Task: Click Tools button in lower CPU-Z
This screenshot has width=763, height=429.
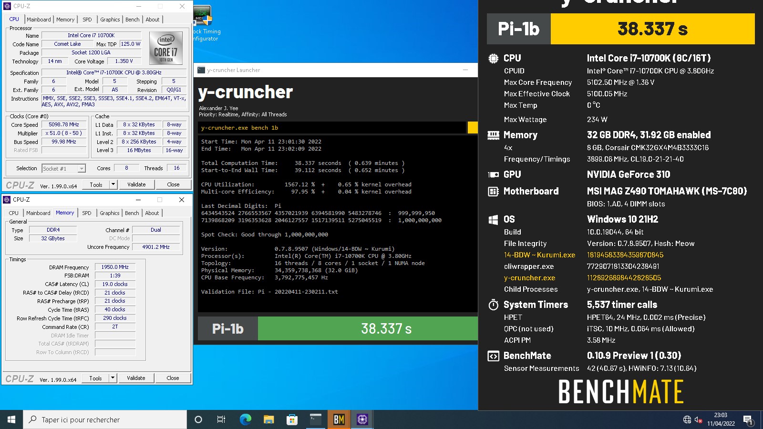Action: coord(96,378)
